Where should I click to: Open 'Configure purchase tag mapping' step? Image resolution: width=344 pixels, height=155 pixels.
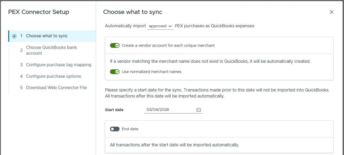(59, 65)
